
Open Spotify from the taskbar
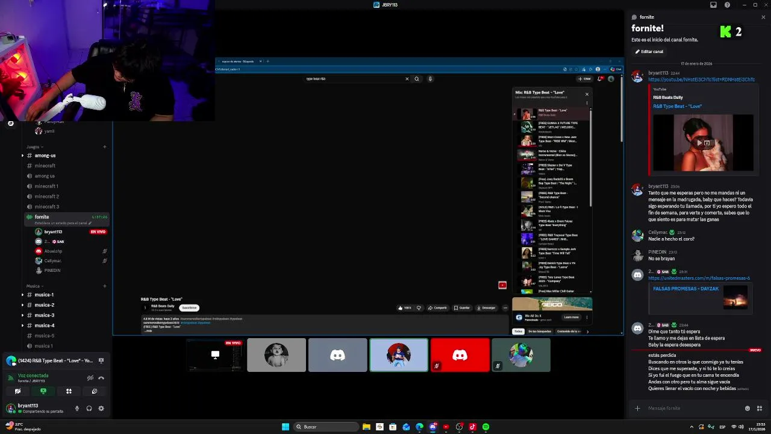click(x=485, y=427)
